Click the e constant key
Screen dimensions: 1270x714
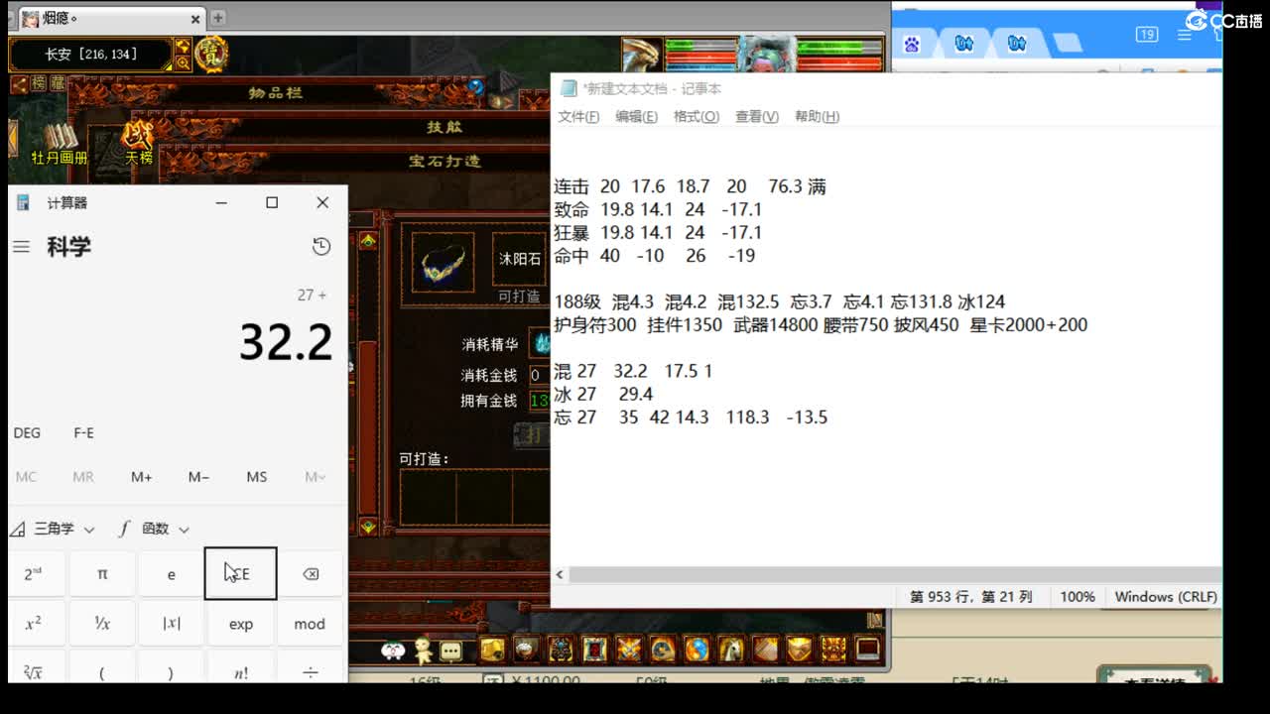tap(171, 574)
